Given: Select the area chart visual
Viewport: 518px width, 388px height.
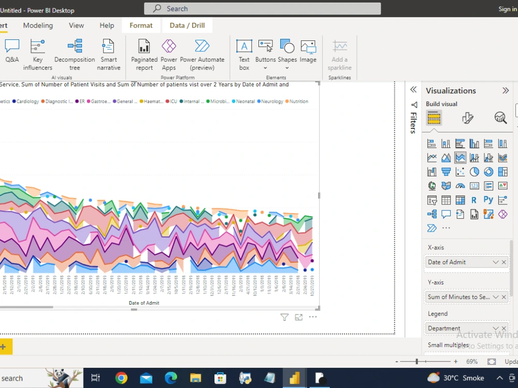Looking at the screenshot, I should pyautogui.click(x=445, y=158).
